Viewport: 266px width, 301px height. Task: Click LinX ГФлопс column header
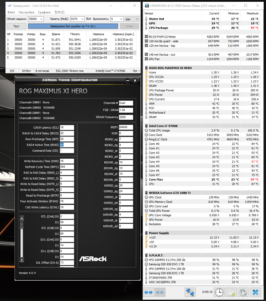click(75, 34)
